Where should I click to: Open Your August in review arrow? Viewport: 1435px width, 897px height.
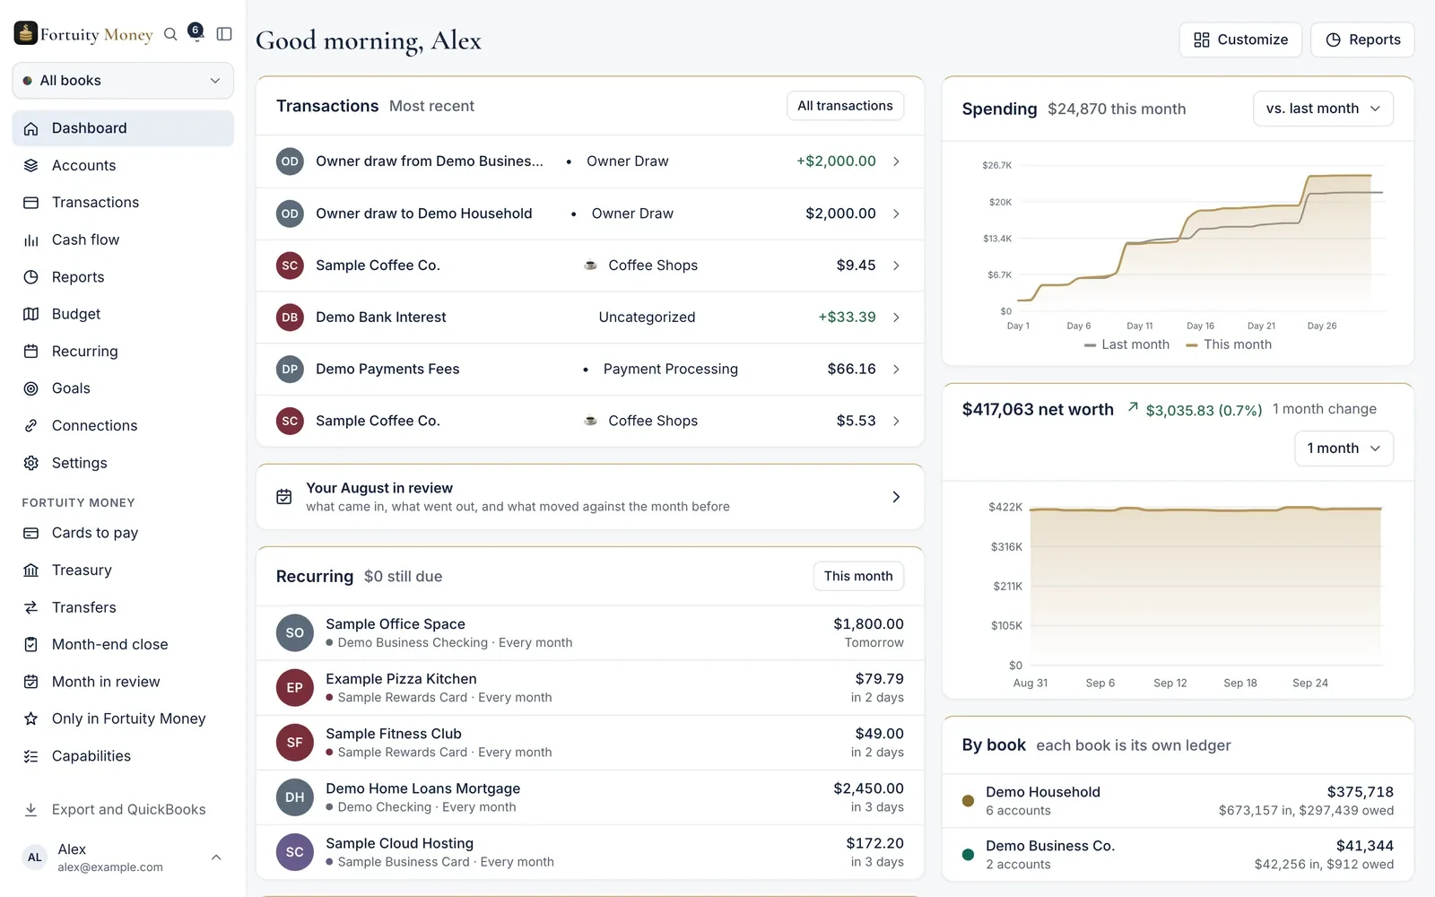(x=896, y=497)
